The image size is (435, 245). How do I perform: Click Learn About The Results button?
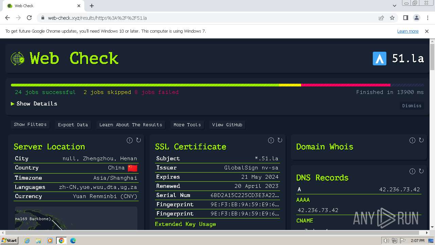(130, 125)
